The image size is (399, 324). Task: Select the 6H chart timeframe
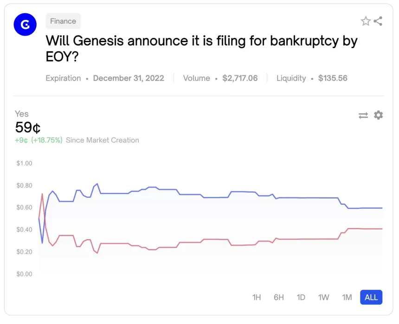pyautogui.click(x=279, y=297)
